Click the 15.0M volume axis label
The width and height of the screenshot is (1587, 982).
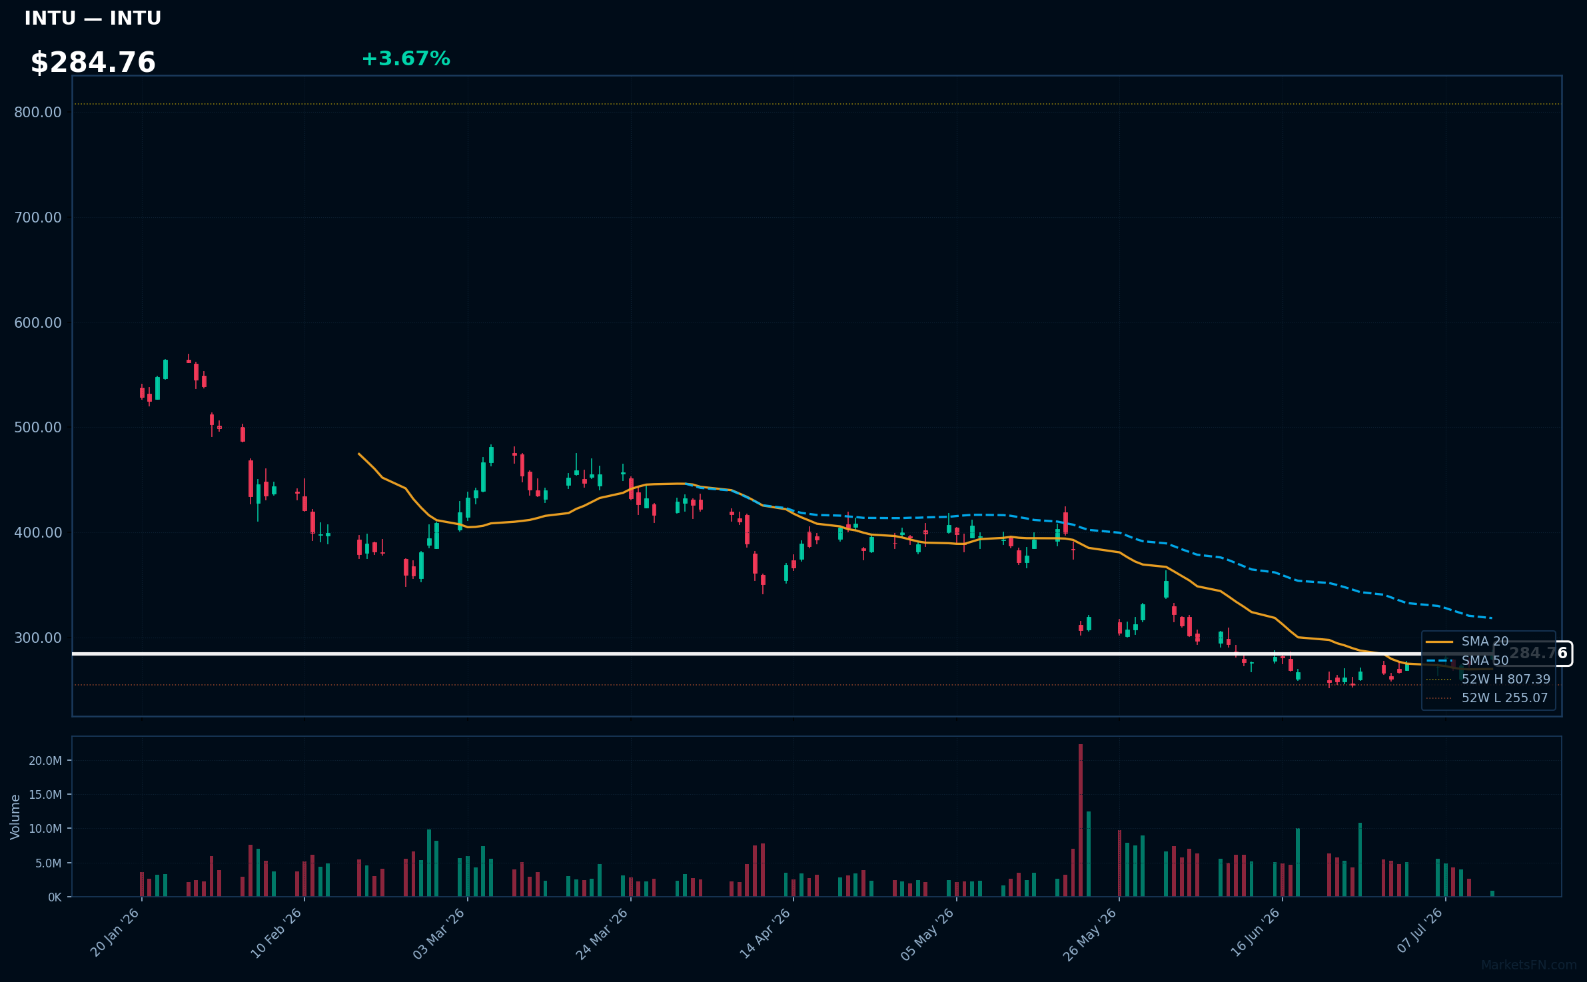(45, 795)
